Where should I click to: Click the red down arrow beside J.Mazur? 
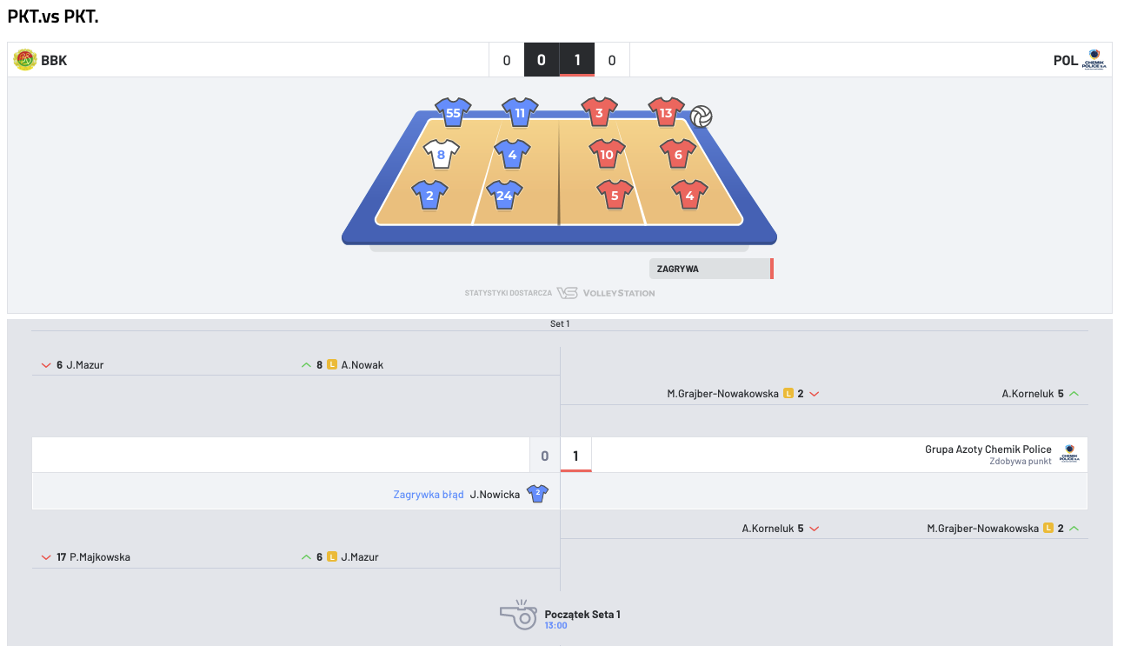tap(46, 365)
